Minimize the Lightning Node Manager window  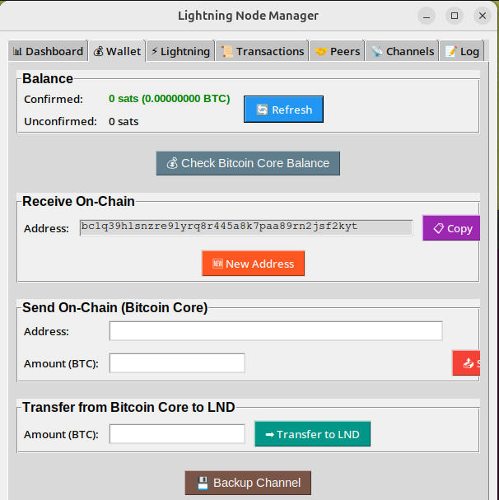point(427,16)
